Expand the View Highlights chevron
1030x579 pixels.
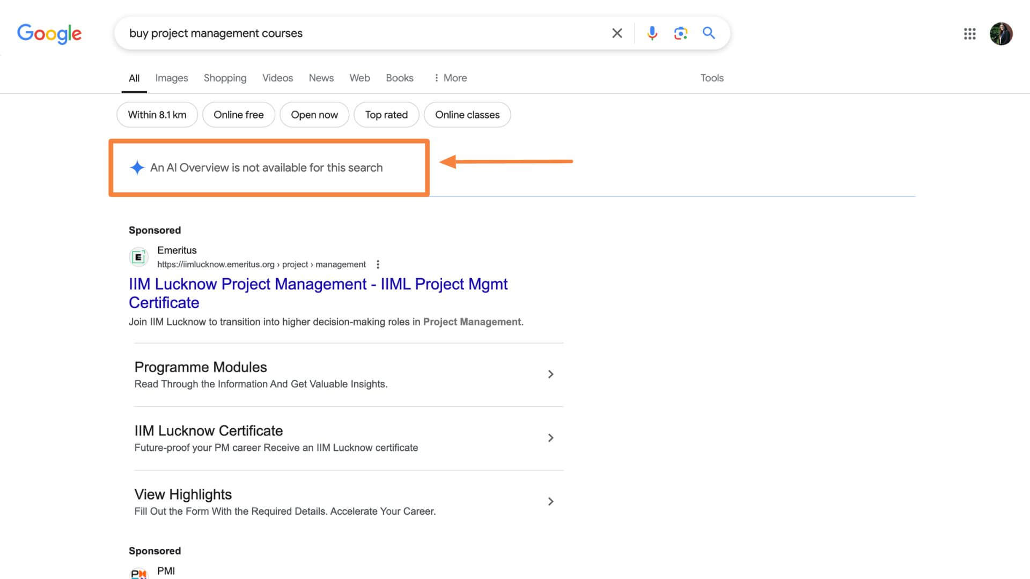tap(550, 501)
